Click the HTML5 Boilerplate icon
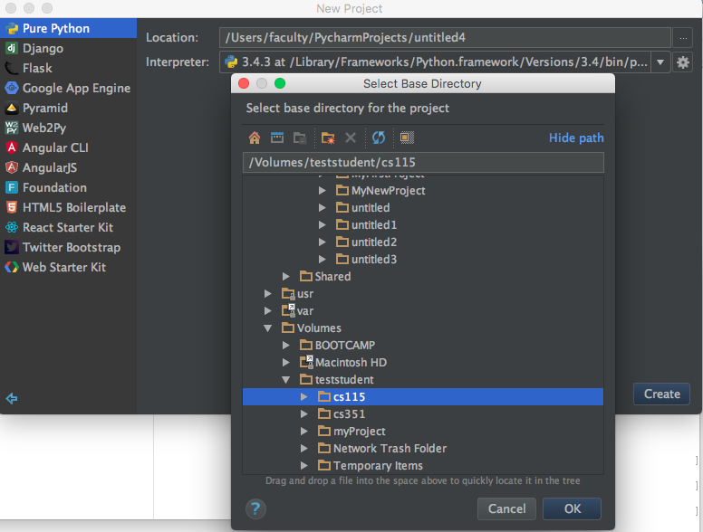The height and width of the screenshot is (532, 703). pyautogui.click(x=11, y=207)
